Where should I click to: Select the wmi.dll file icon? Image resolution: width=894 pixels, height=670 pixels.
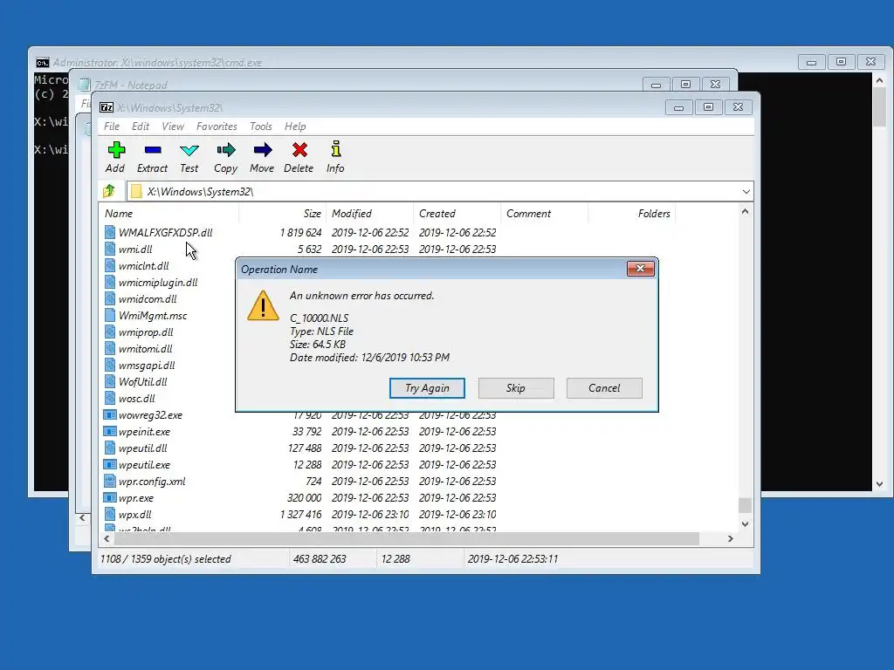[110, 249]
